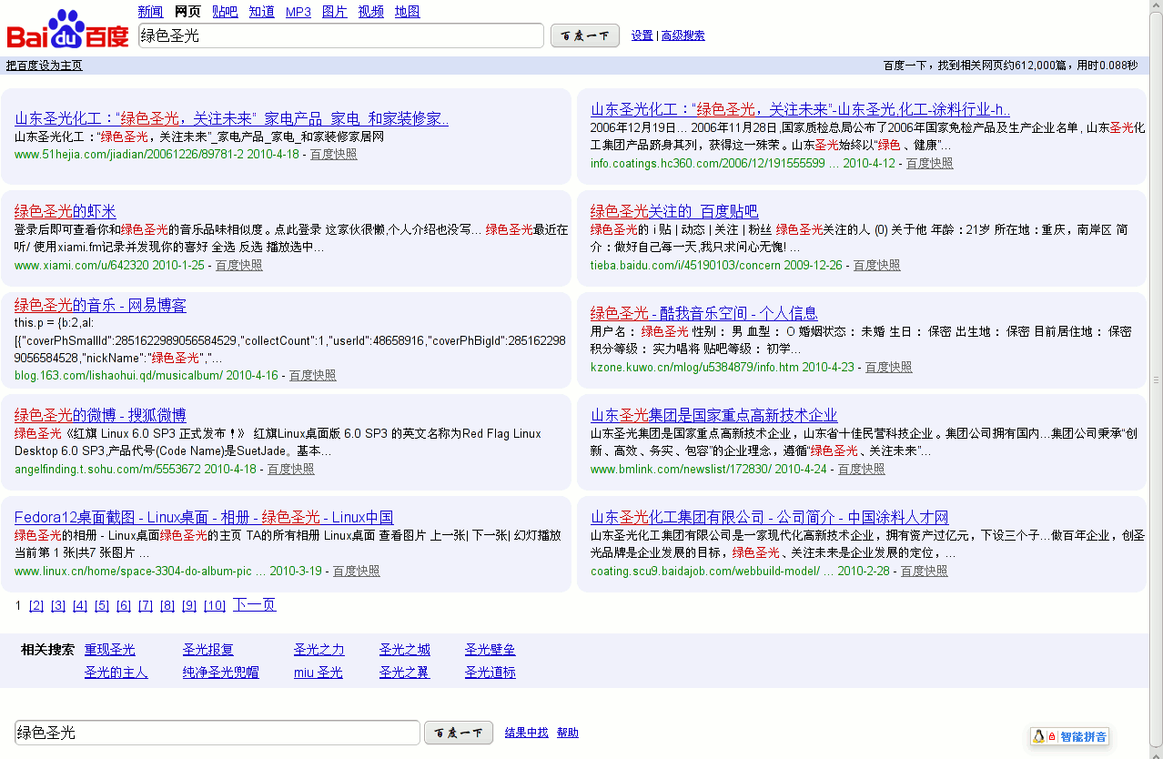Screen dimensions: 1163x759
Task: Click 下一页 next page link
Action: tap(254, 605)
